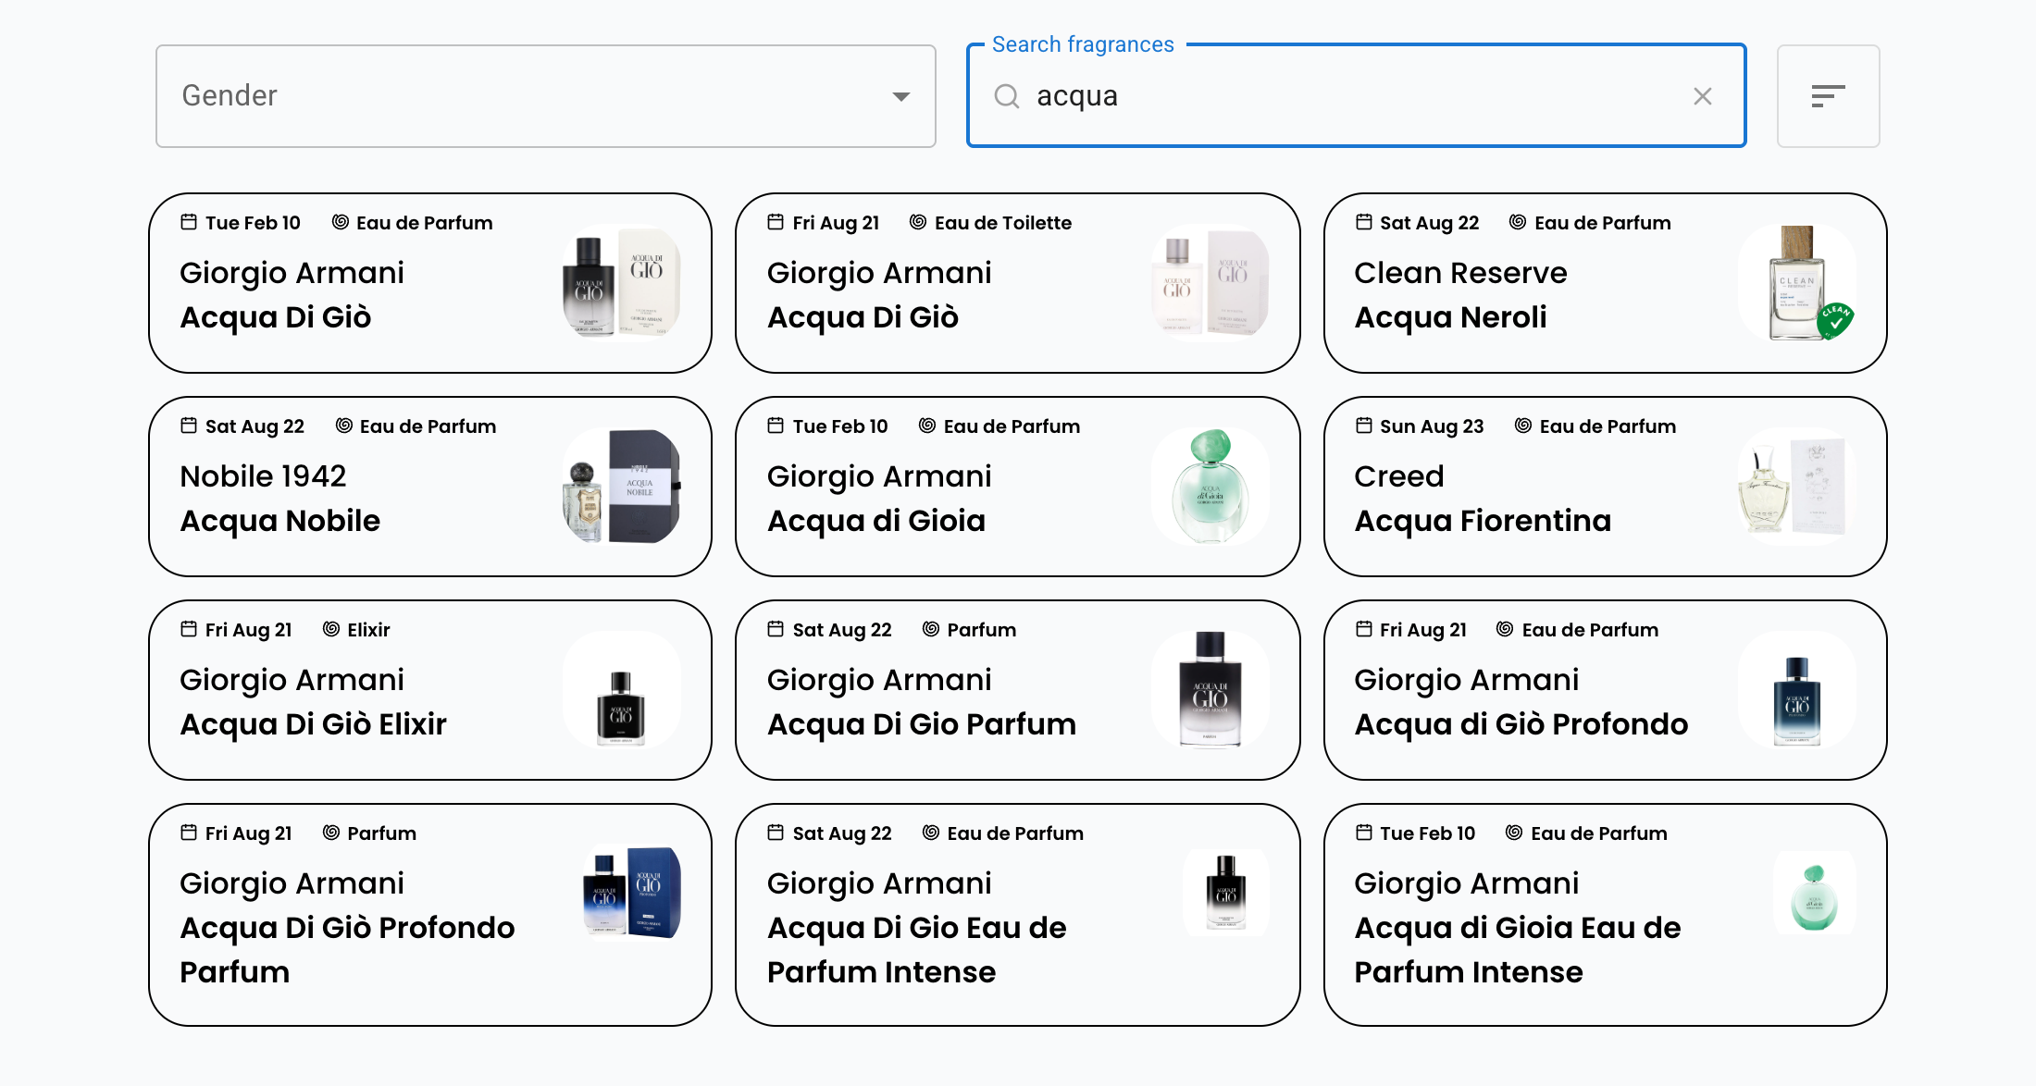
Task: Click calendar icon on Acqua di Gioia Intense card
Action: pyautogui.click(x=1364, y=833)
